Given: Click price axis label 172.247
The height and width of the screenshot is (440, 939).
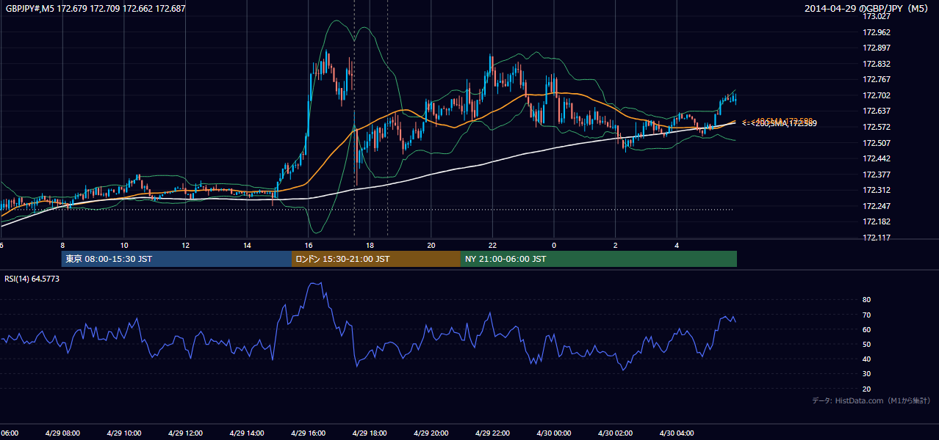Looking at the screenshot, I should pos(876,206).
